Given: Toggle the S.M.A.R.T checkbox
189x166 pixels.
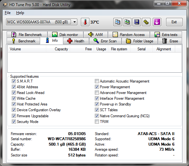Looking at the screenshot, I should pyautogui.click(x=14, y=81).
